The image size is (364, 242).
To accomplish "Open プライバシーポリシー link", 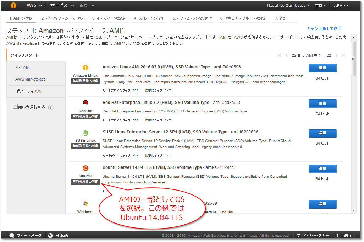I will [x=313, y=236].
